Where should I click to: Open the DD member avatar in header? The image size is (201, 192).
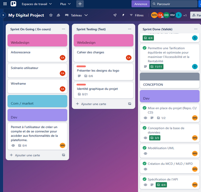[x=166, y=15]
